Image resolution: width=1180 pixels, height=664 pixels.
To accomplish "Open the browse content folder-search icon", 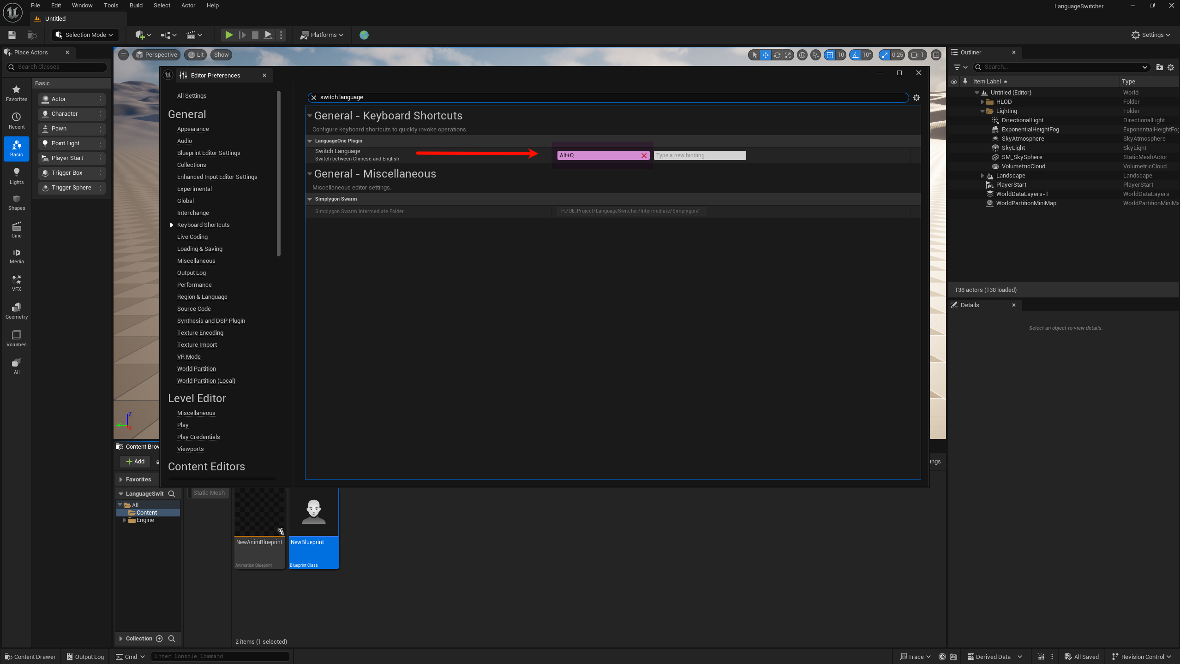I will click(x=32, y=35).
